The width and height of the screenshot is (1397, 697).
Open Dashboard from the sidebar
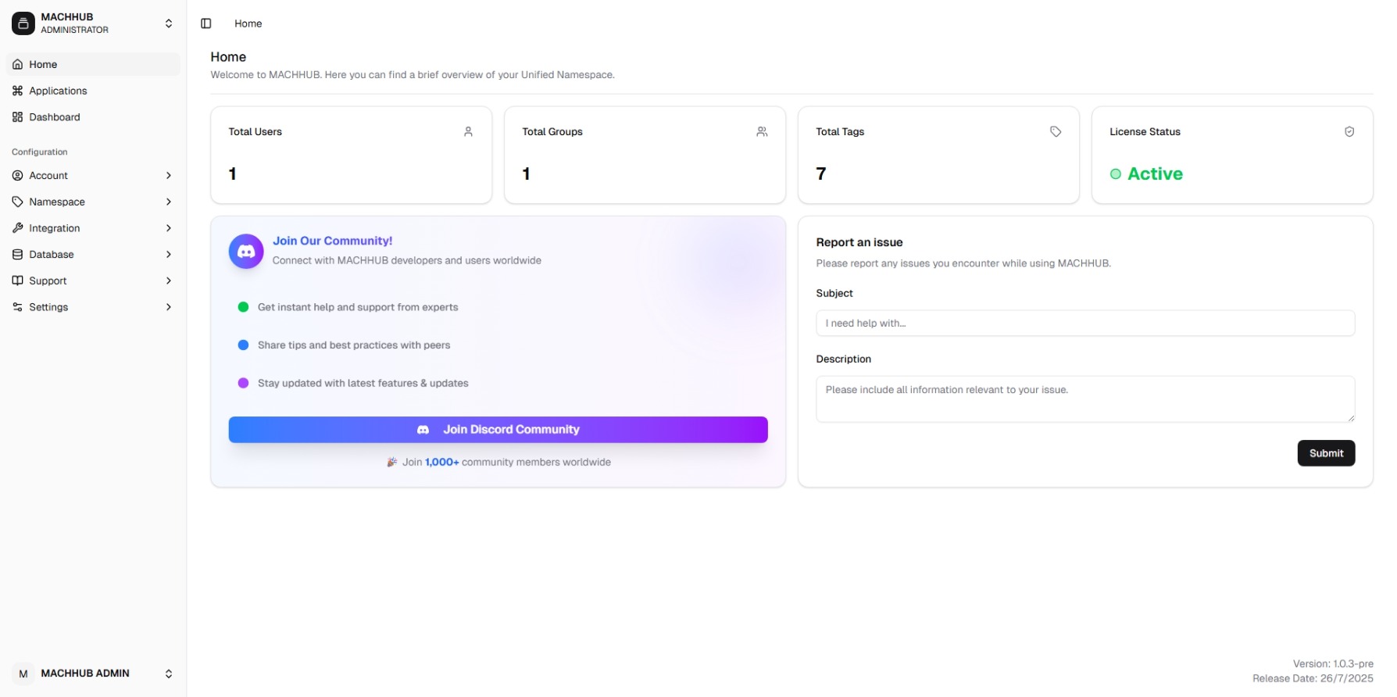click(x=93, y=117)
